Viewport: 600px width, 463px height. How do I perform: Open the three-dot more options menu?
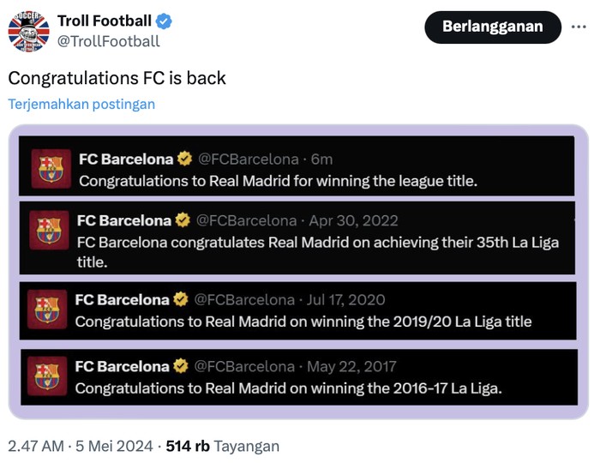pyautogui.click(x=579, y=27)
